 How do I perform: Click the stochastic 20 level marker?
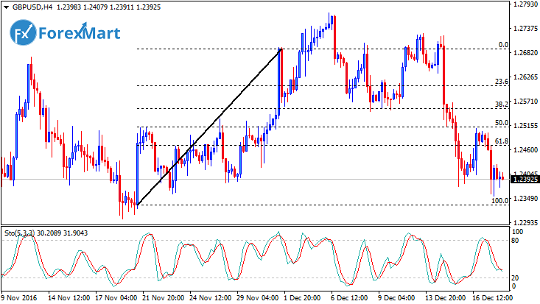(515, 278)
